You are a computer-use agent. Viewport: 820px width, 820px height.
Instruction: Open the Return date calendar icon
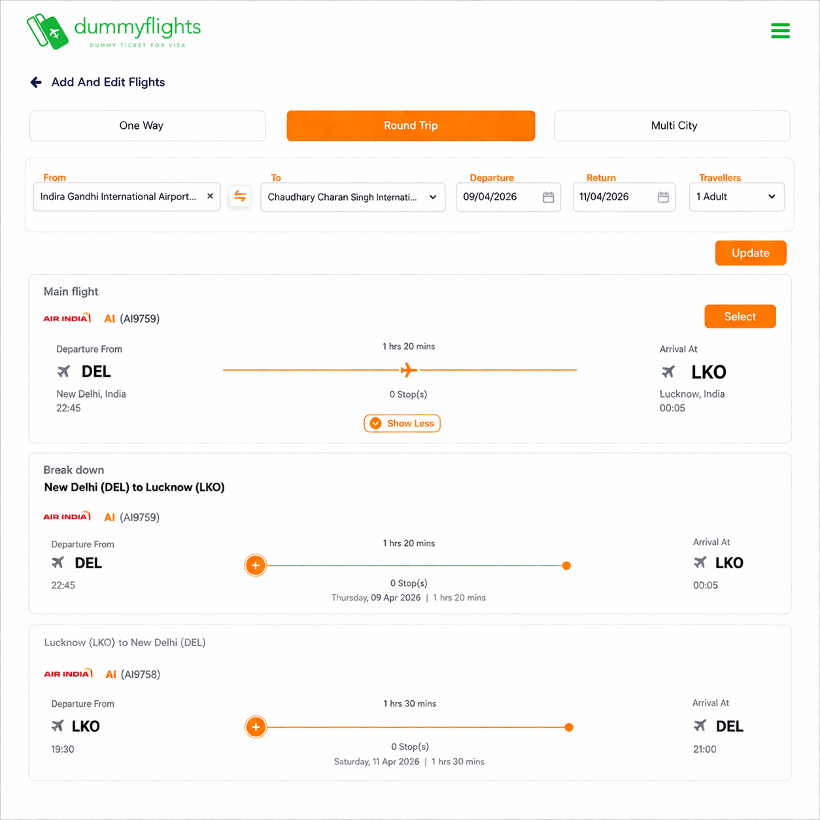pos(663,197)
